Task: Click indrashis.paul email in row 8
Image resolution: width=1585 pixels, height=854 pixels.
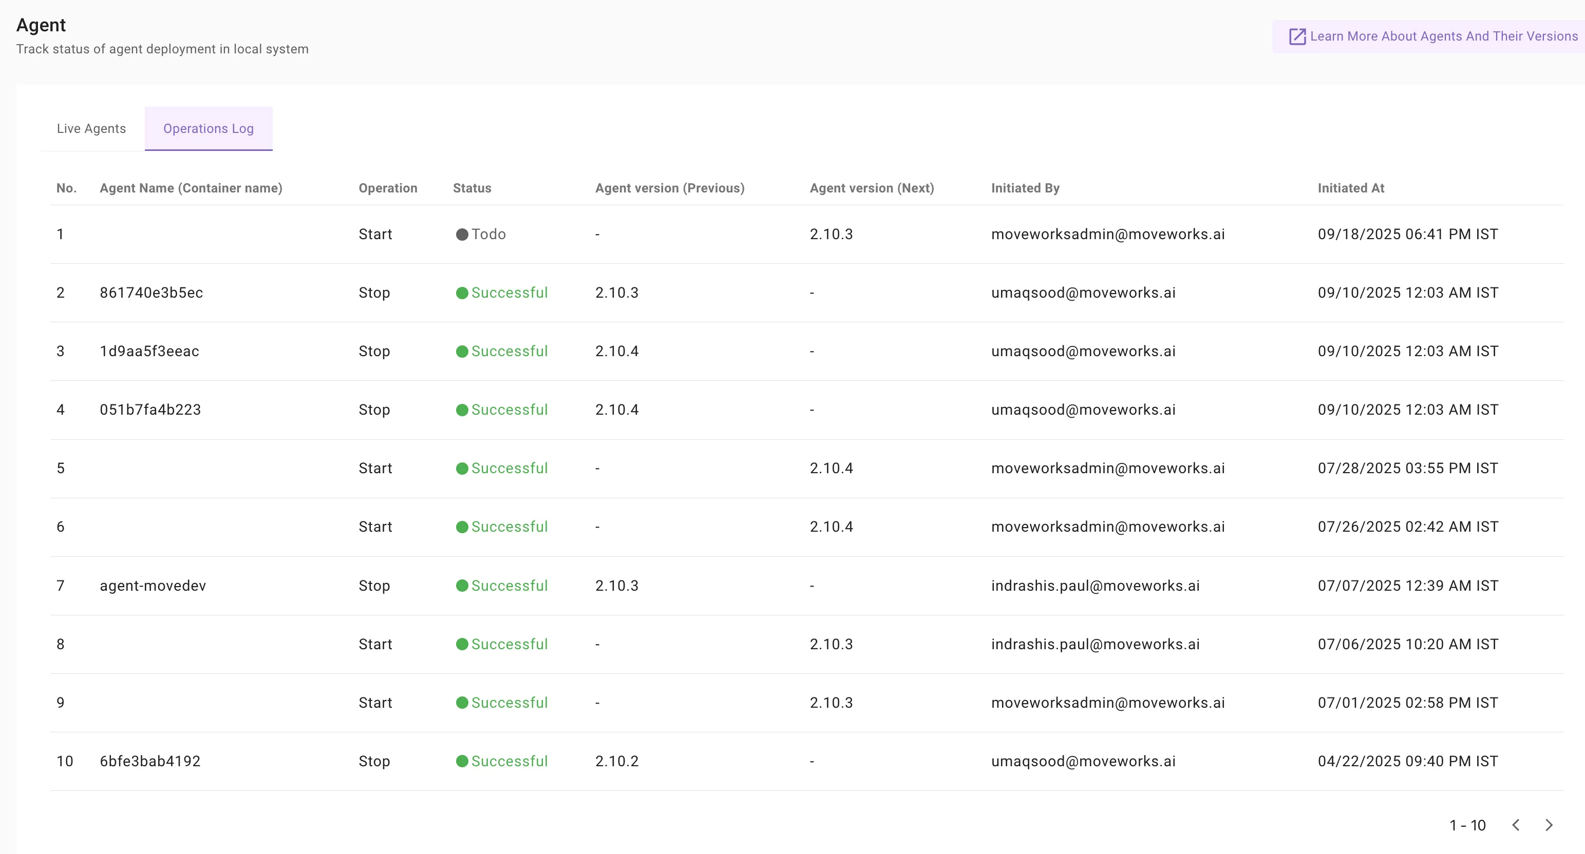Action: point(1095,644)
